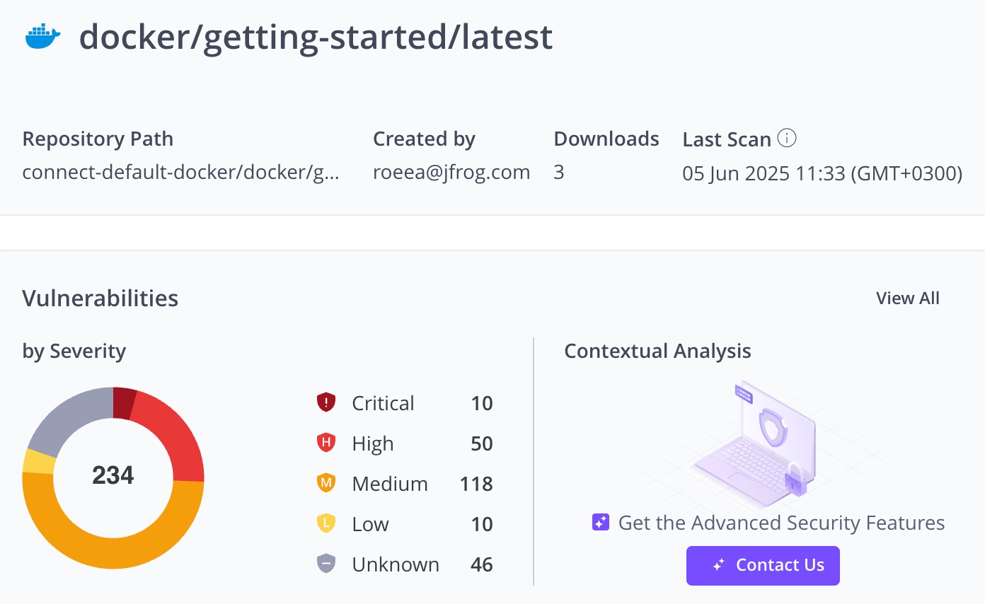Click the Docker whale logo icon
The height and width of the screenshot is (604, 985).
click(x=42, y=37)
